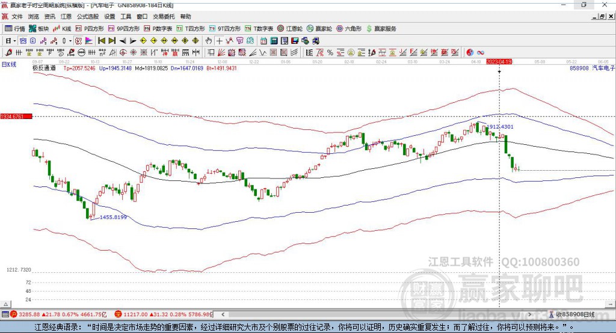Viewport: 616px width, 333px height.
Task: Toggle the rainbow color chart icon
Action: (89, 41)
